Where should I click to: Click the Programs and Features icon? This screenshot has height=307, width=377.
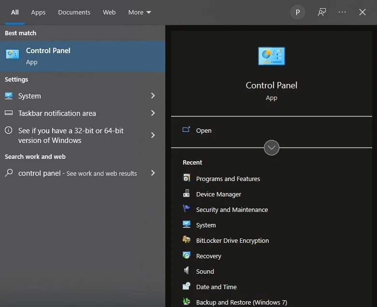click(187, 179)
